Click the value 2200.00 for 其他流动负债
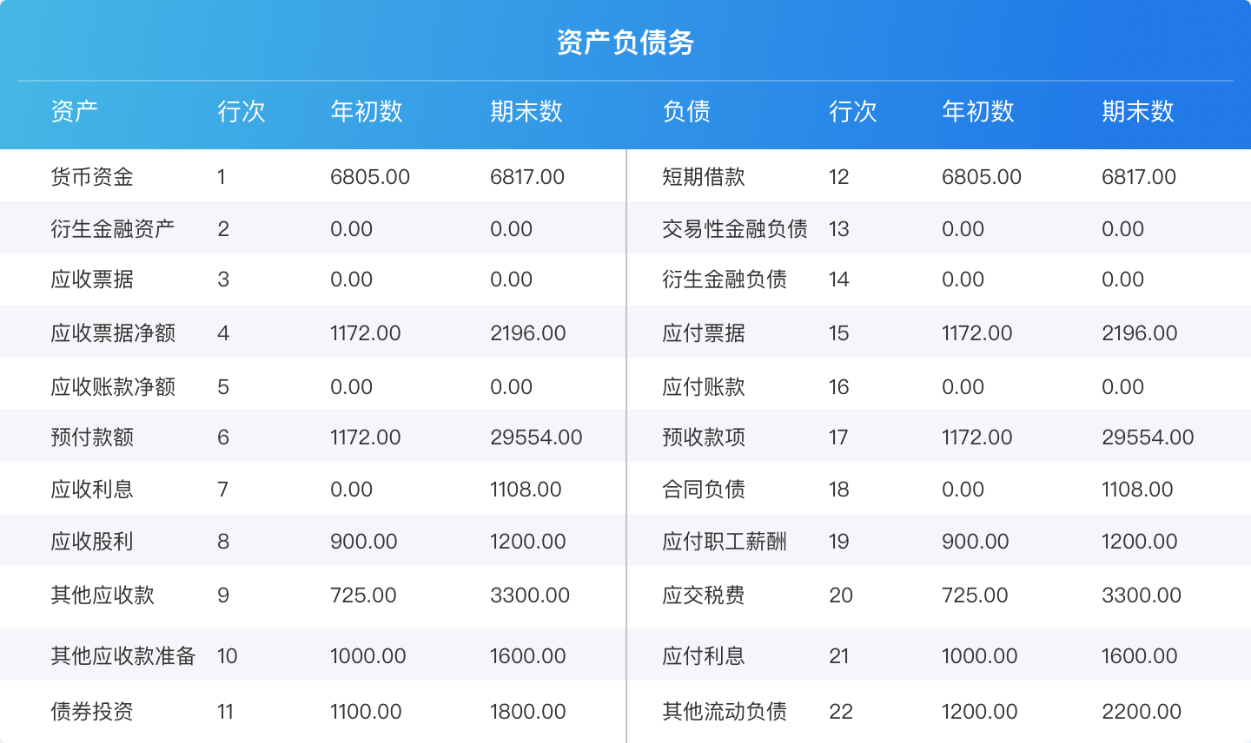The height and width of the screenshot is (743, 1251). 1142,712
